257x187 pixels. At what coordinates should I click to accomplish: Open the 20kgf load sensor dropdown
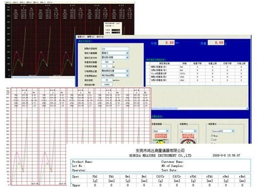click(x=160, y=131)
